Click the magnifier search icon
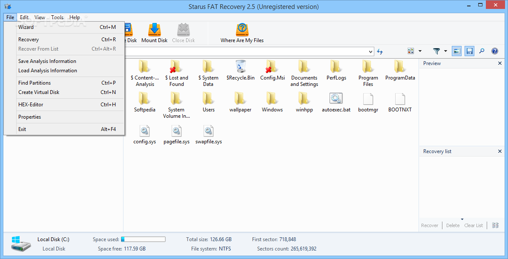Viewport: 508px width, 259px height. pos(482,51)
